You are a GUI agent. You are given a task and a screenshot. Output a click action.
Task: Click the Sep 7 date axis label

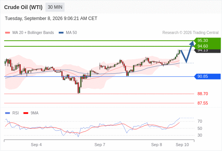[x=100, y=145]
